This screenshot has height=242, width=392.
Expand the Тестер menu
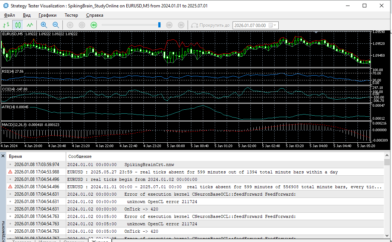click(71, 15)
